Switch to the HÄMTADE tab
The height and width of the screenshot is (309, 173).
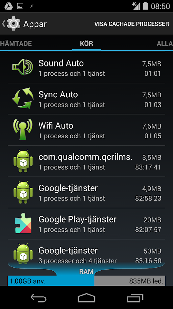coord(16,44)
